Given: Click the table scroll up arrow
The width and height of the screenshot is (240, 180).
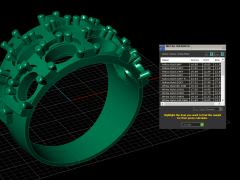Looking at the screenshot, I should (x=223, y=59).
